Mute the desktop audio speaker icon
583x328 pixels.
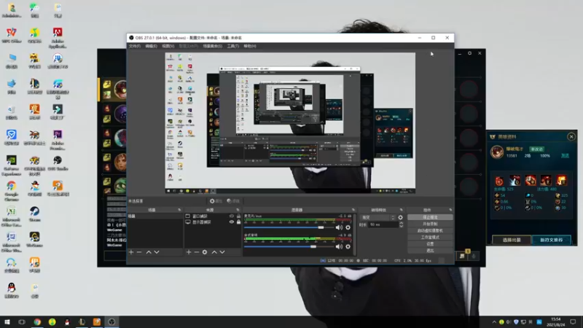click(339, 246)
